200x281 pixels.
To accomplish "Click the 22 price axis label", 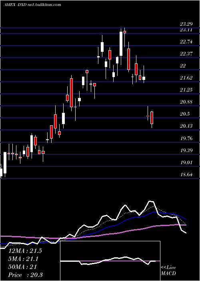I will click(x=183, y=65).
